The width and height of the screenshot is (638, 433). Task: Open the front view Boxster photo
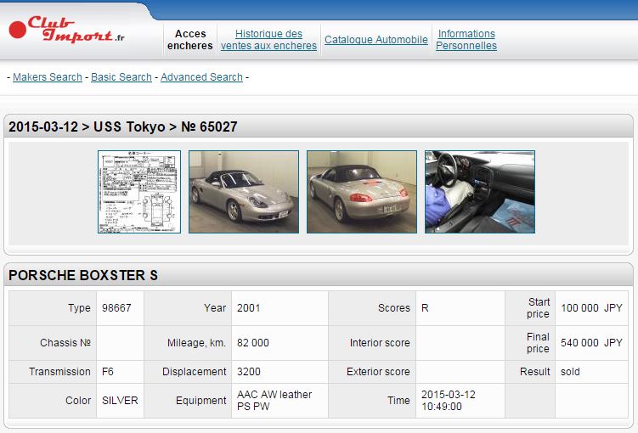pyautogui.click(x=243, y=192)
